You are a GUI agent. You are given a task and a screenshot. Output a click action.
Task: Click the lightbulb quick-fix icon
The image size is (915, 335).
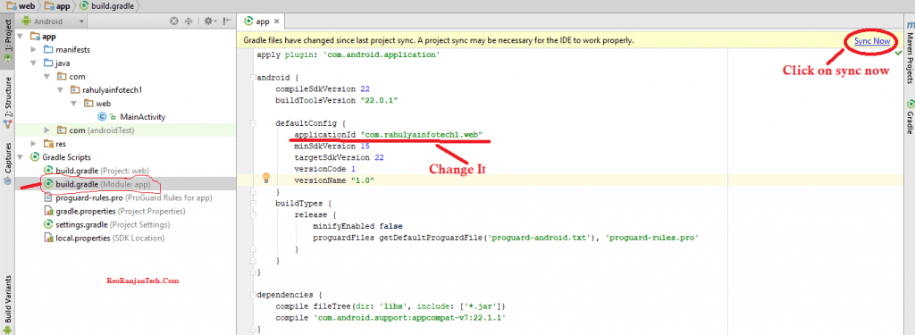tap(265, 179)
